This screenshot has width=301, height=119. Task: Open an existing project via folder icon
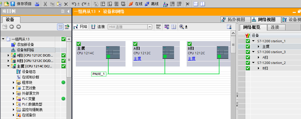coord(6,4)
